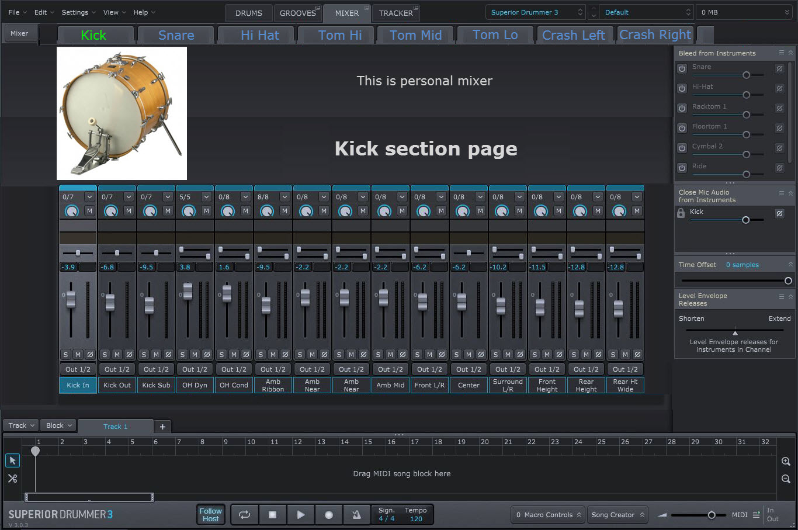Open Kick In channel 0/7 insert dropdown
The width and height of the screenshot is (798, 530).
click(x=89, y=197)
